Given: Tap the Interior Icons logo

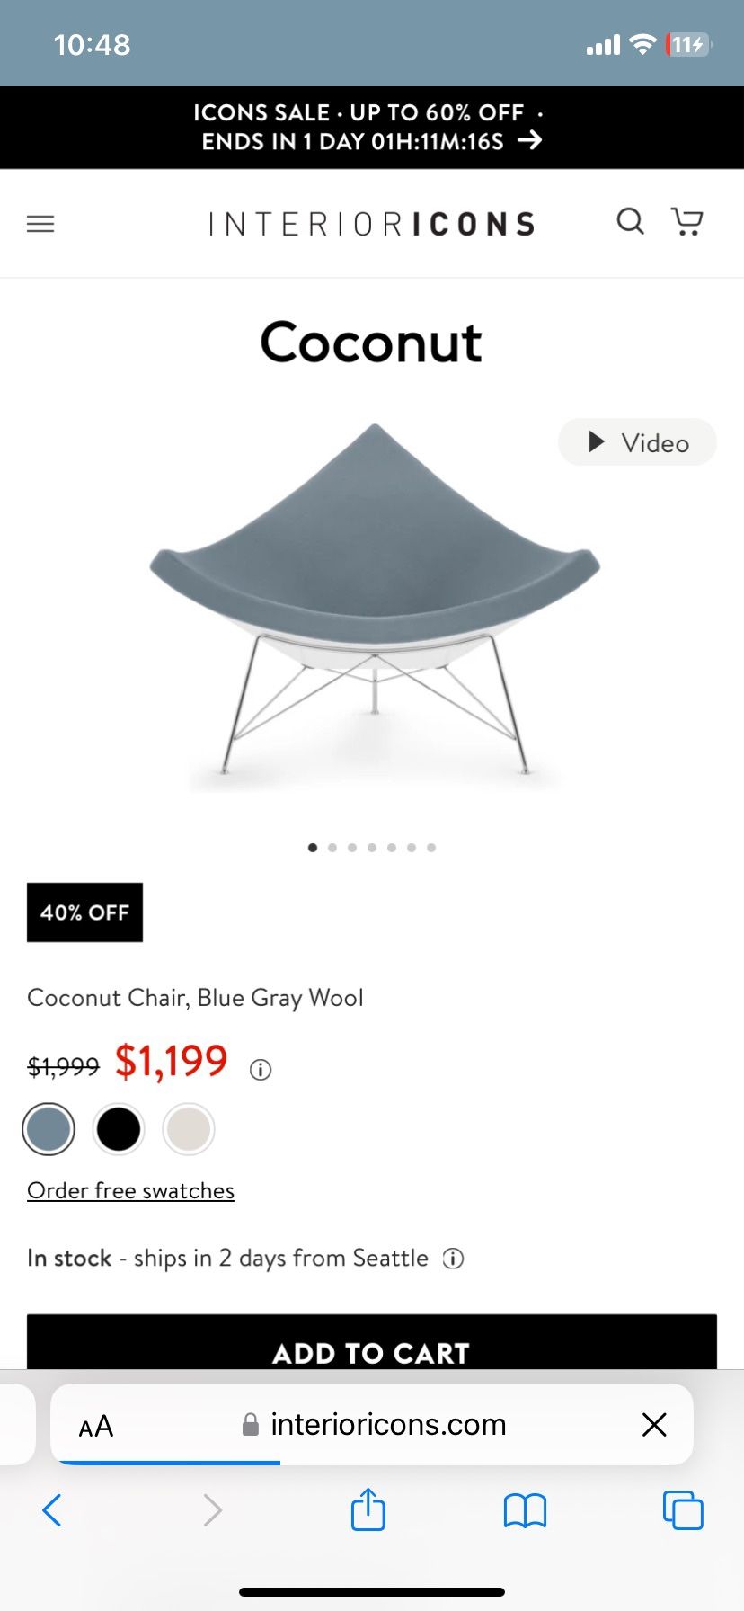Looking at the screenshot, I should [x=372, y=224].
